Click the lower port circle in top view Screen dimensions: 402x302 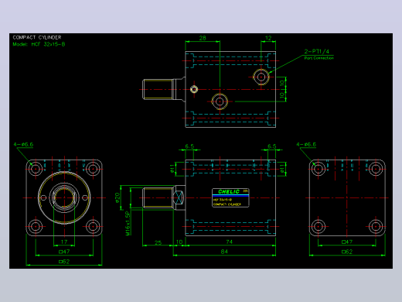220,101
